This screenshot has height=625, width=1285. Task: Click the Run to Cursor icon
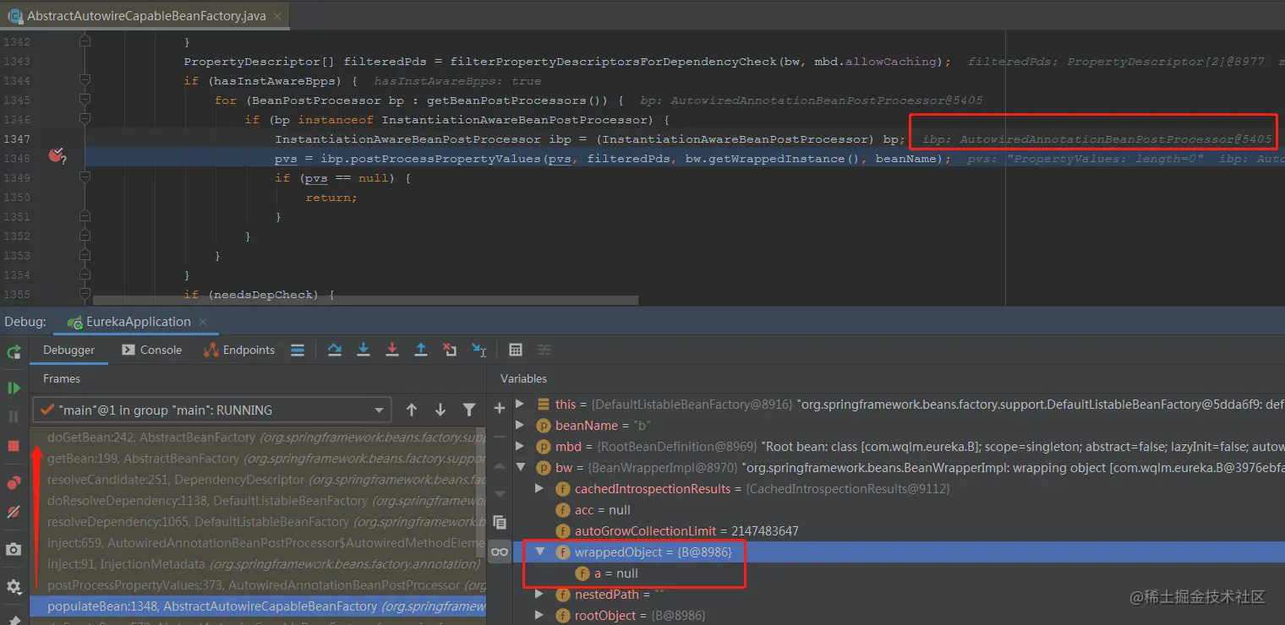click(x=478, y=350)
